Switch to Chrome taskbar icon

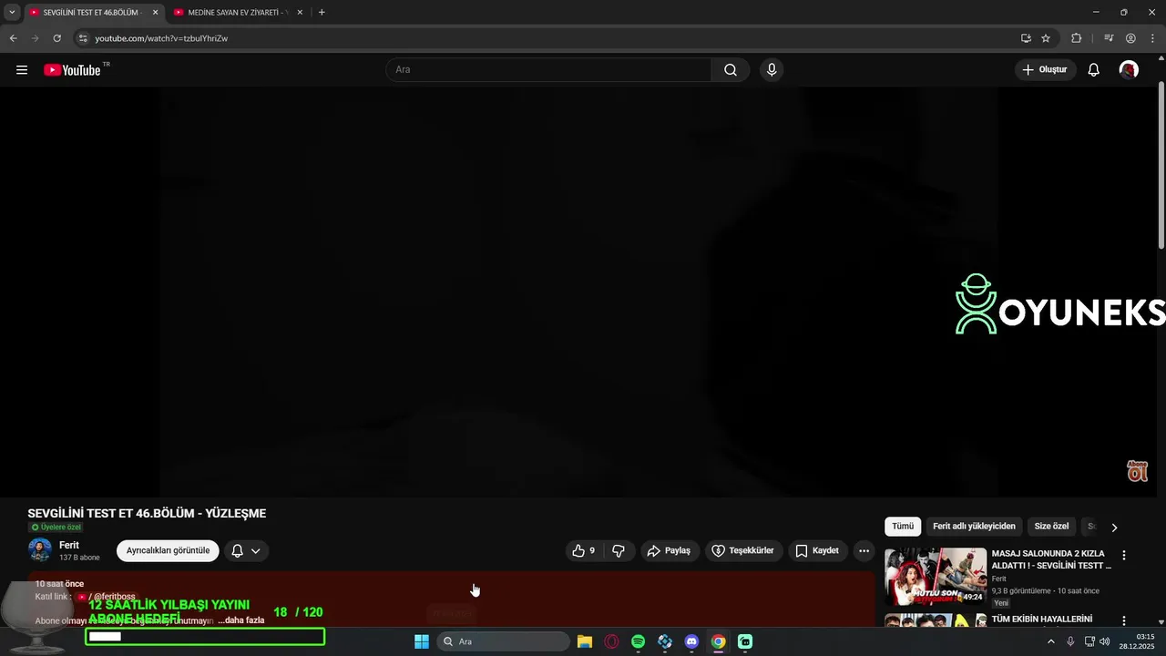[x=718, y=641]
